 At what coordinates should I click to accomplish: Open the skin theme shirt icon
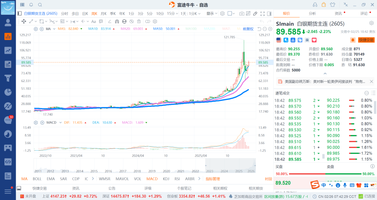[x=333, y=5]
